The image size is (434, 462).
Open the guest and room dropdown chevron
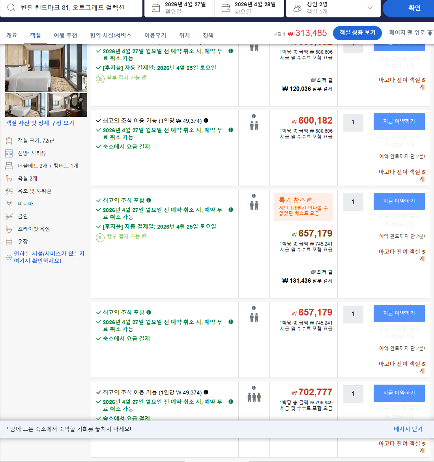[x=370, y=8]
